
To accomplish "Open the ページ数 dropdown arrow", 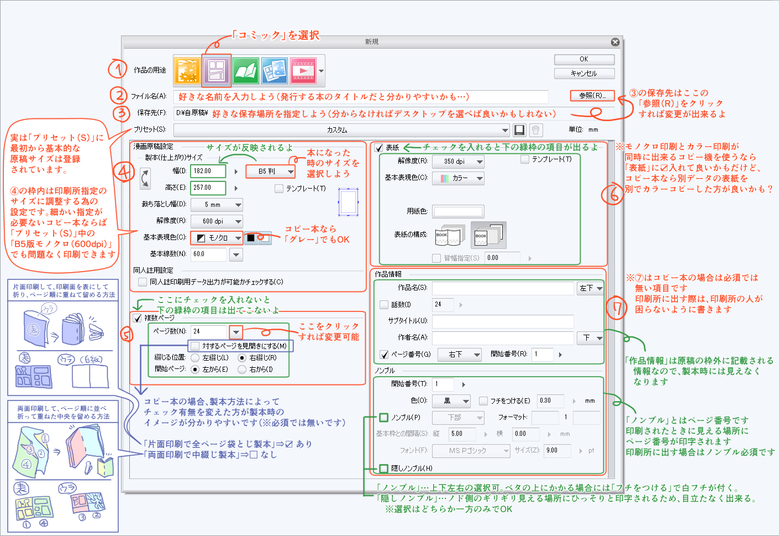I will pos(236,332).
